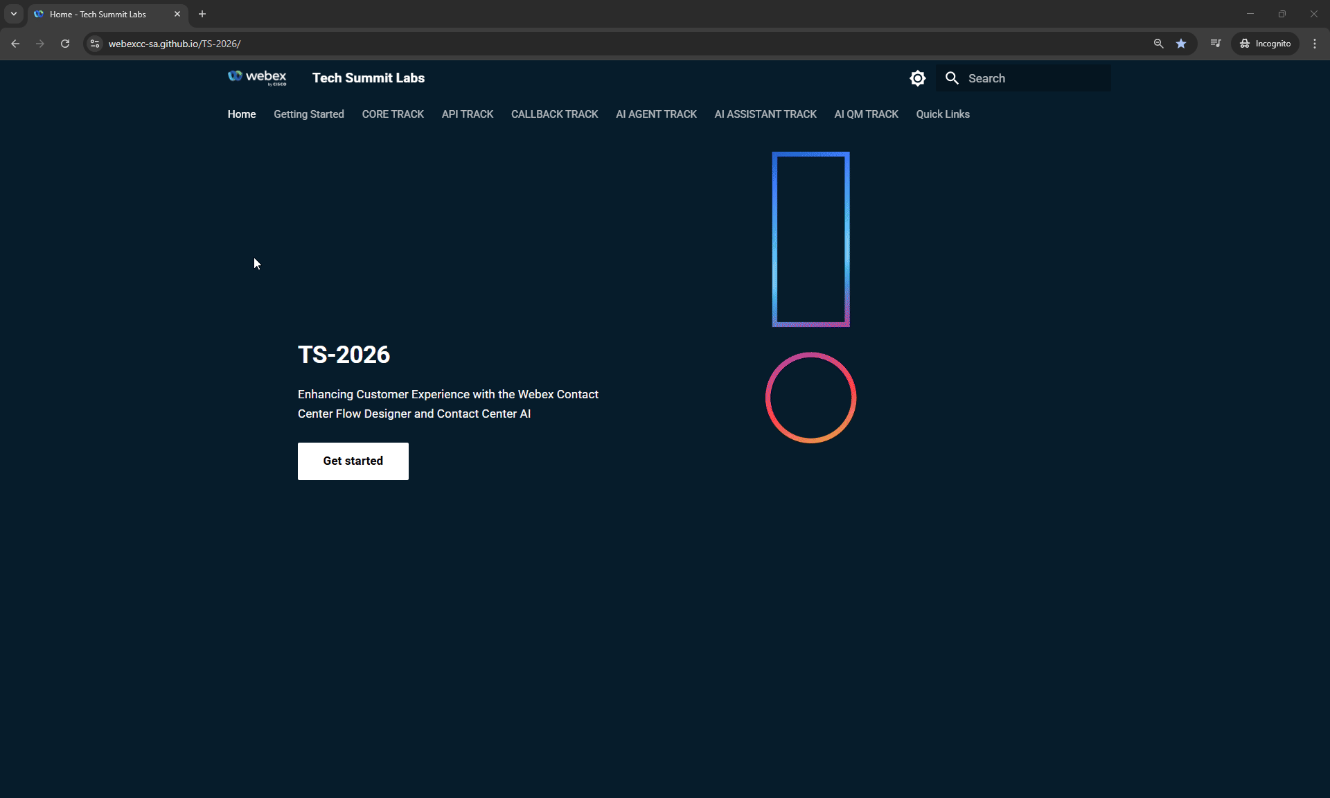Screen dimensions: 1330x798
Task: Click the Webex by Cisco logo
Action: pos(257,78)
